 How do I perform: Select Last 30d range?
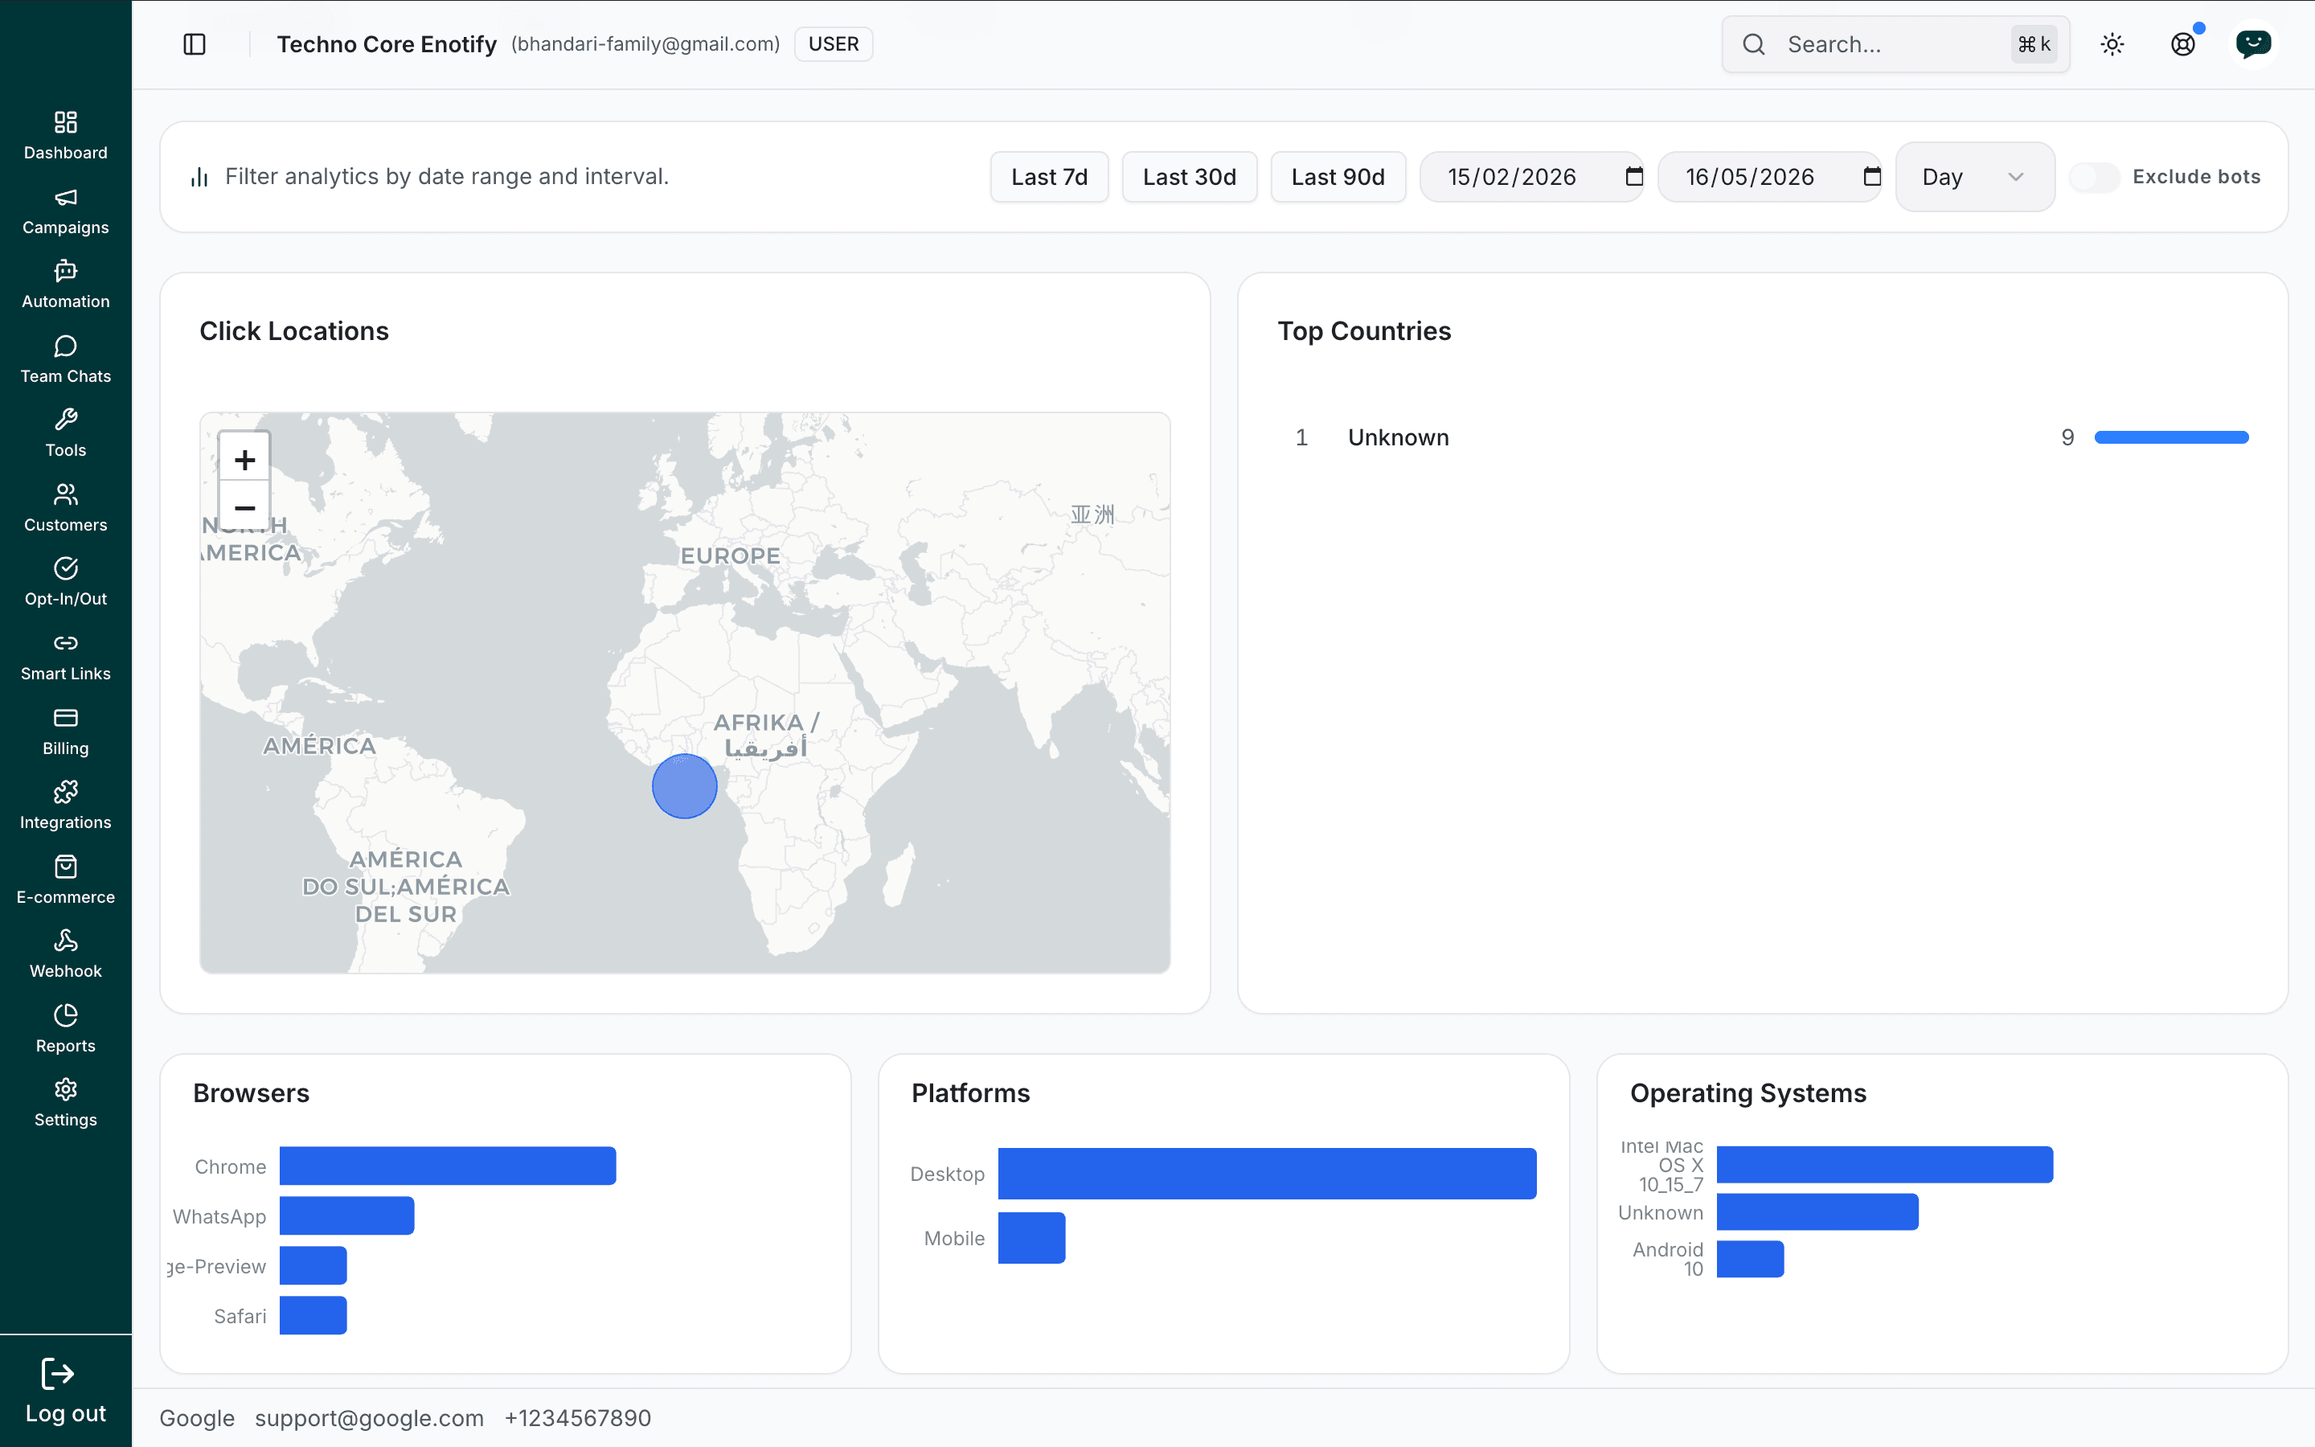click(x=1189, y=177)
